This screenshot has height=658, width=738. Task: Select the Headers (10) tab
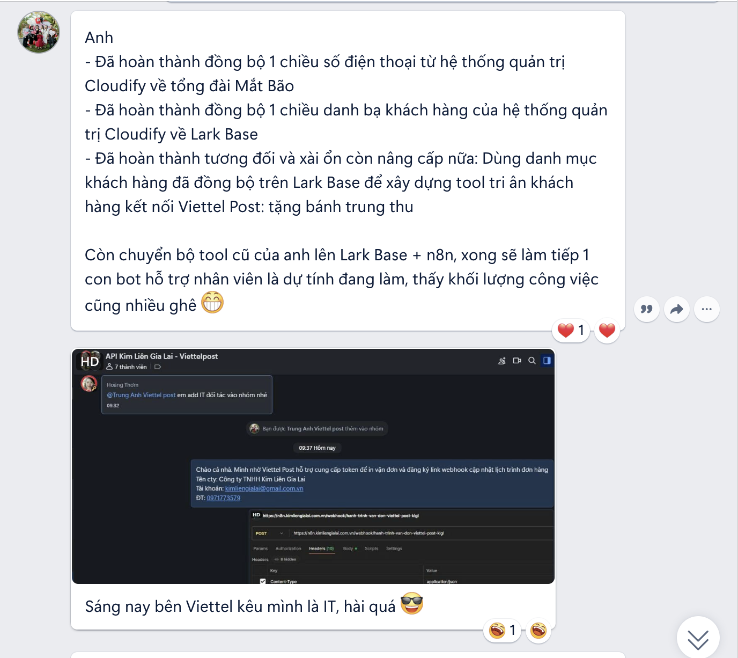click(321, 549)
